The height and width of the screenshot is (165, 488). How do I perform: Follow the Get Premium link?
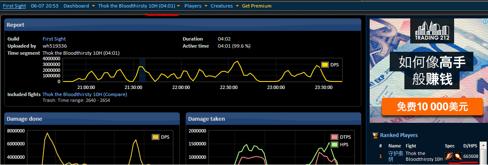[x=257, y=6]
